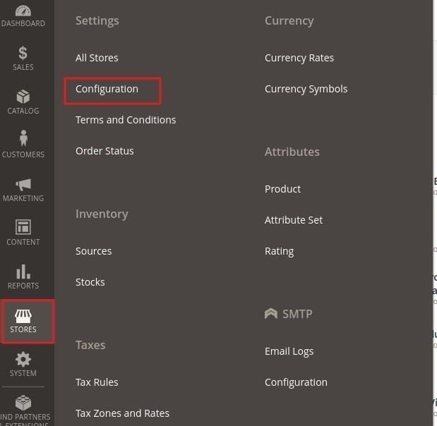Click Email Logs under SMTP
The height and width of the screenshot is (426, 437).
click(x=289, y=351)
